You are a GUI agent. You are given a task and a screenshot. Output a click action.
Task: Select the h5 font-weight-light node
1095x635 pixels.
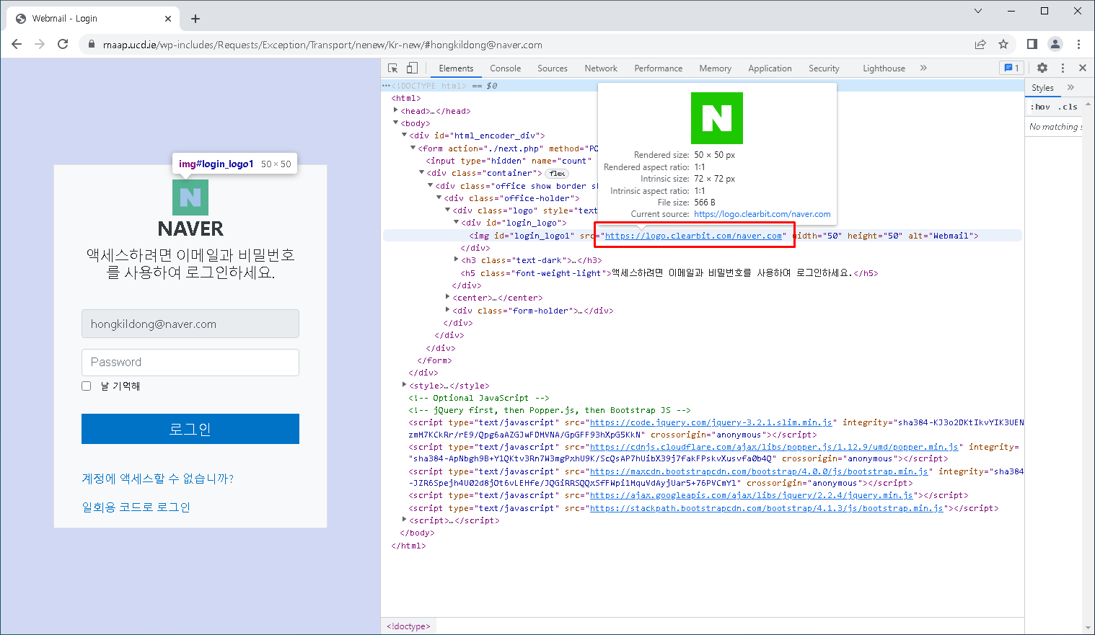click(669, 273)
